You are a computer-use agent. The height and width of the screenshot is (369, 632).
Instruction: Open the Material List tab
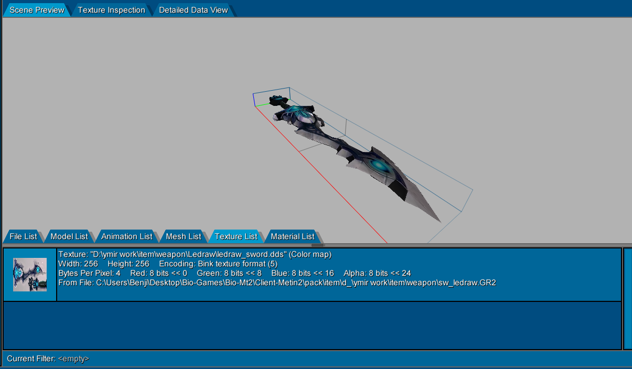(x=293, y=236)
